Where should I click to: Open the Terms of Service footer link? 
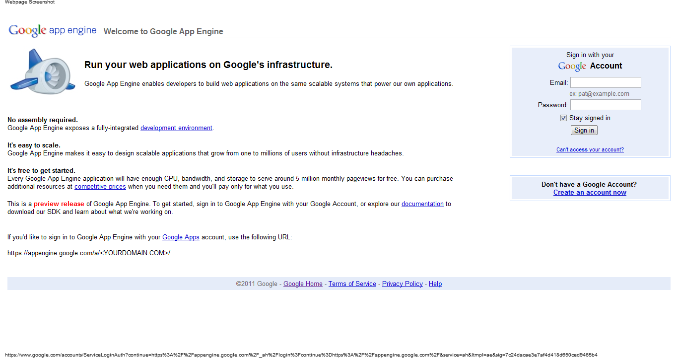tap(352, 284)
